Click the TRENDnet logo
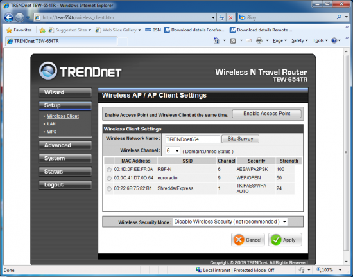This screenshot has width=353, height=277. pyautogui.click(x=80, y=71)
